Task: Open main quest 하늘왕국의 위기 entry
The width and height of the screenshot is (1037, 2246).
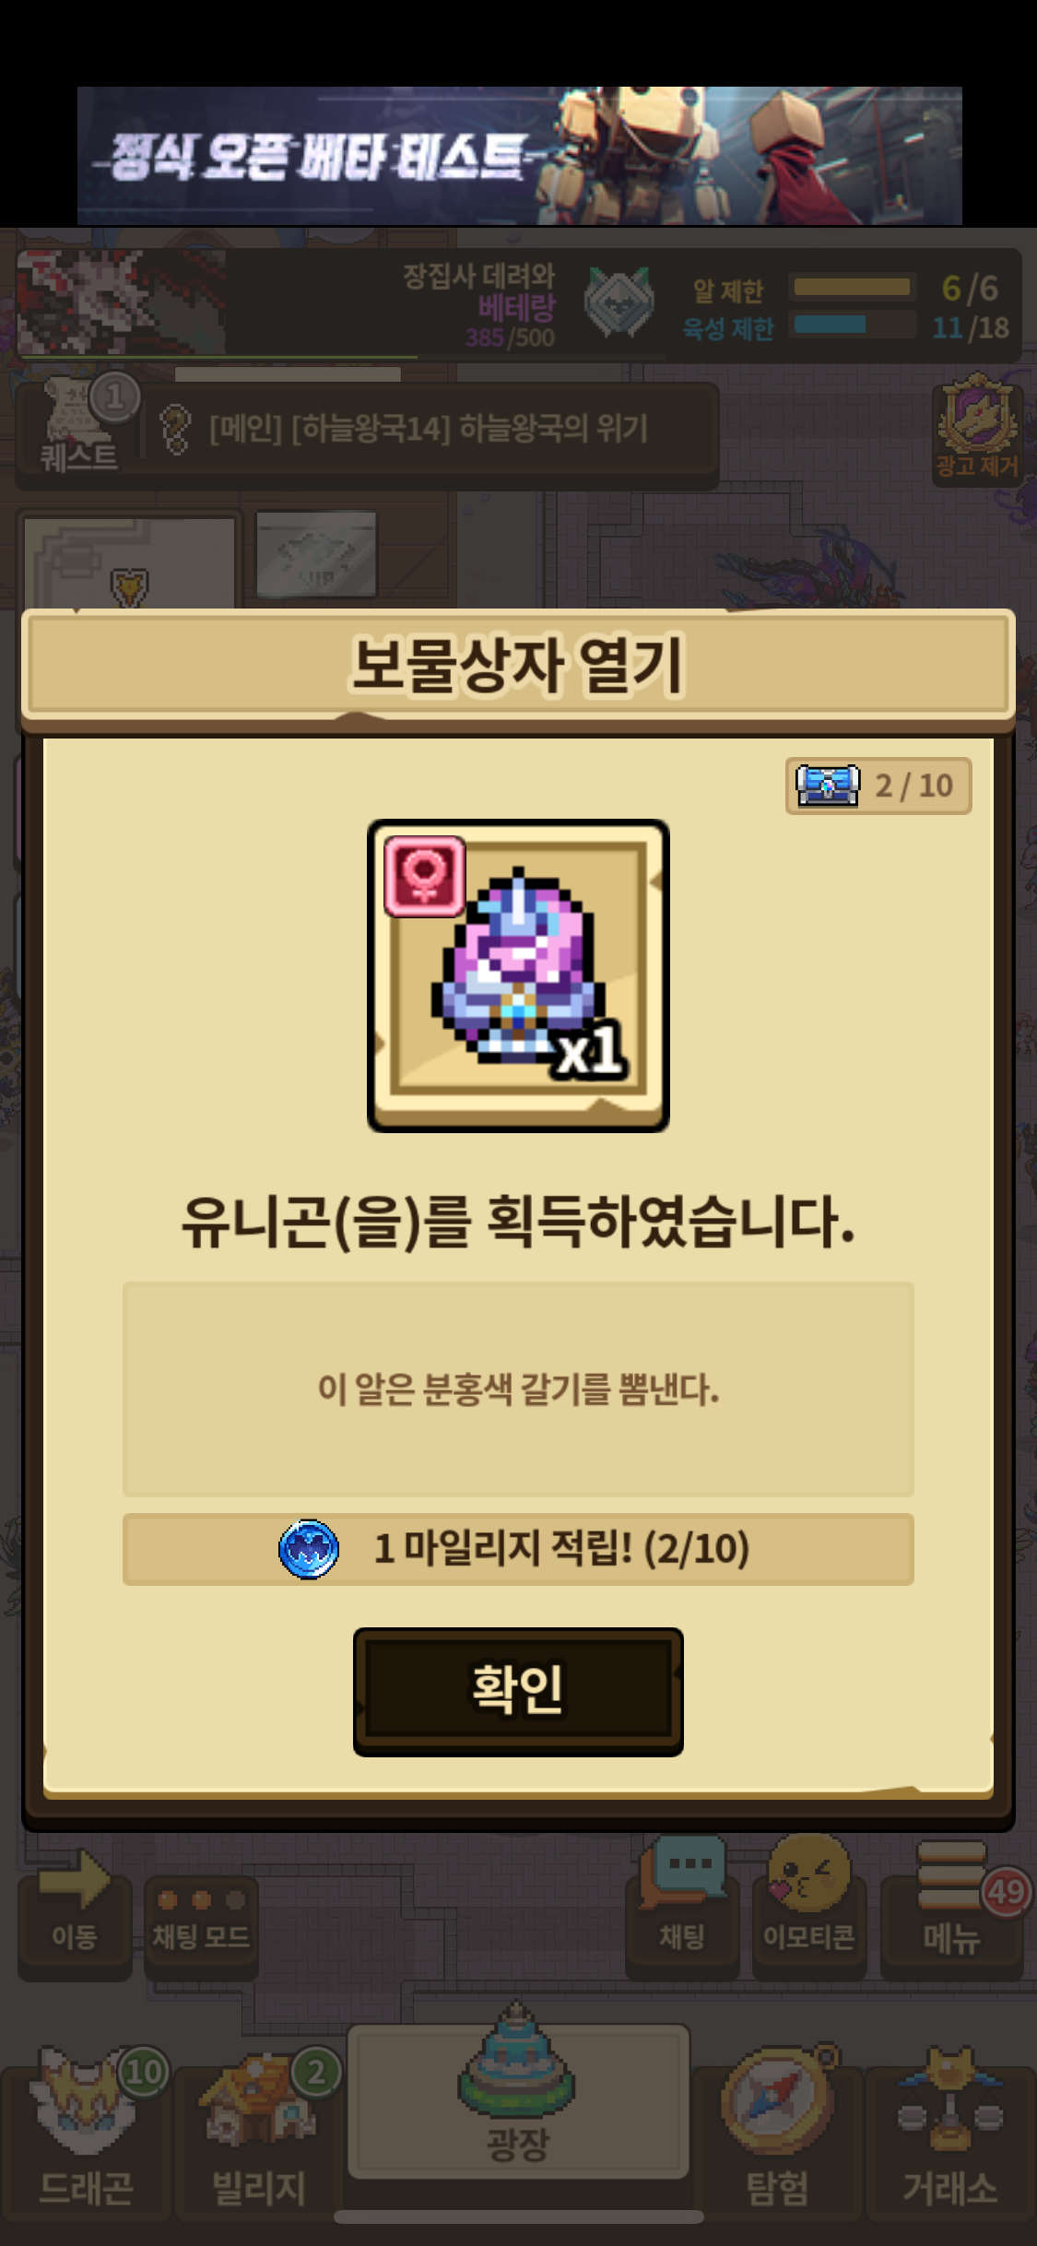Action: (429, 429)
